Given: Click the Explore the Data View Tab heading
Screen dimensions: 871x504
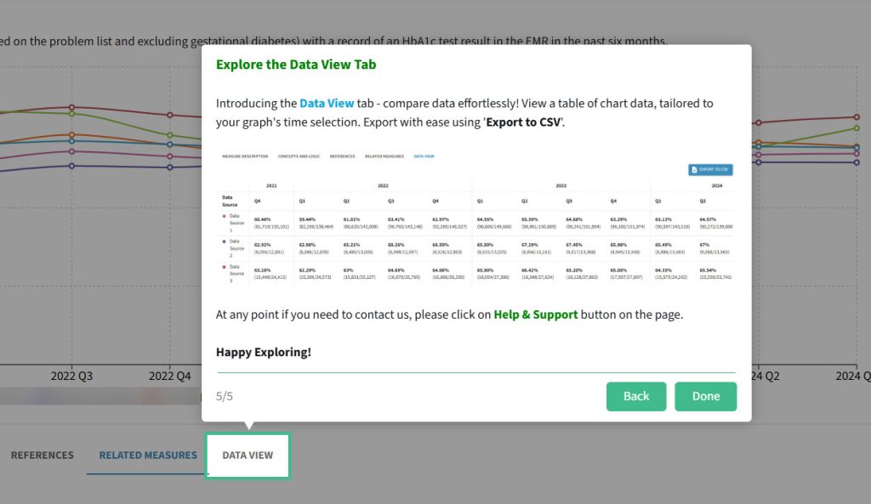Looking at the screenshot, I should pos(295,65).
